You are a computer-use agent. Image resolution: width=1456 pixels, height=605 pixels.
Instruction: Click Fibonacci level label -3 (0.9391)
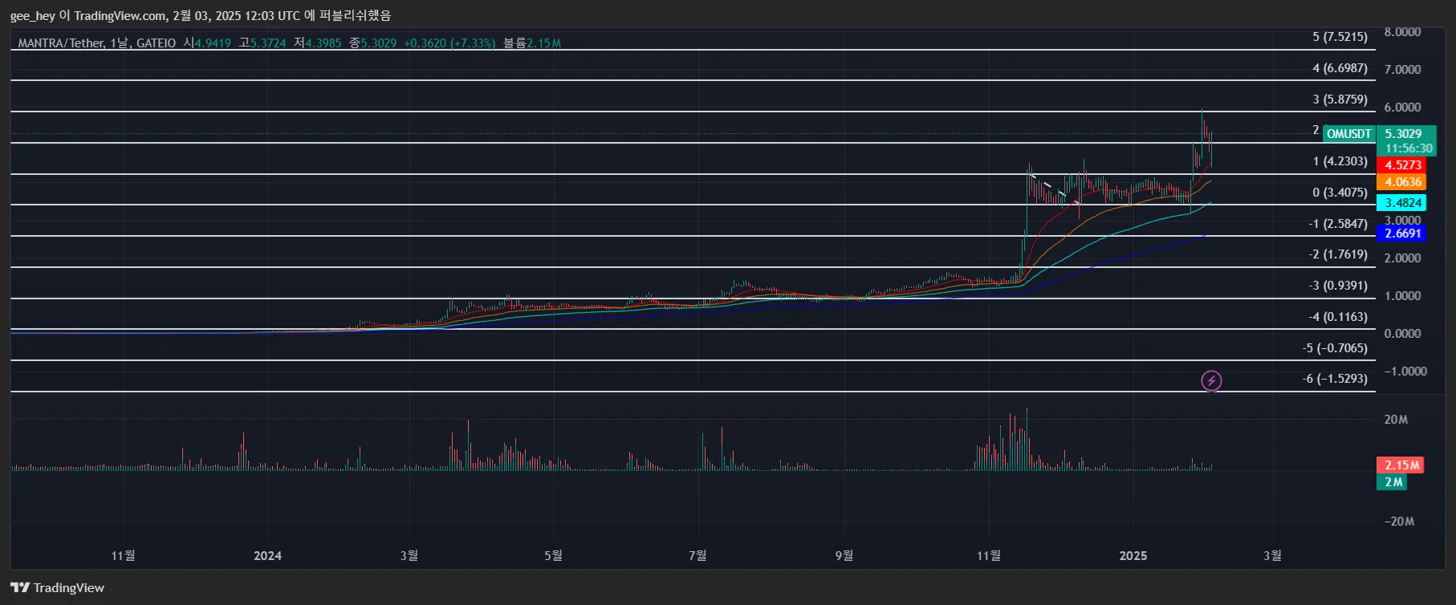pyautogui.click(x=1337, y=286)
